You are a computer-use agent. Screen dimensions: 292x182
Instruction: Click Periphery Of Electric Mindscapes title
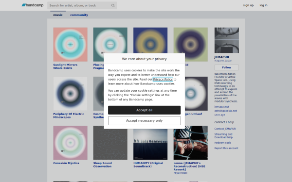coord(69,116)
